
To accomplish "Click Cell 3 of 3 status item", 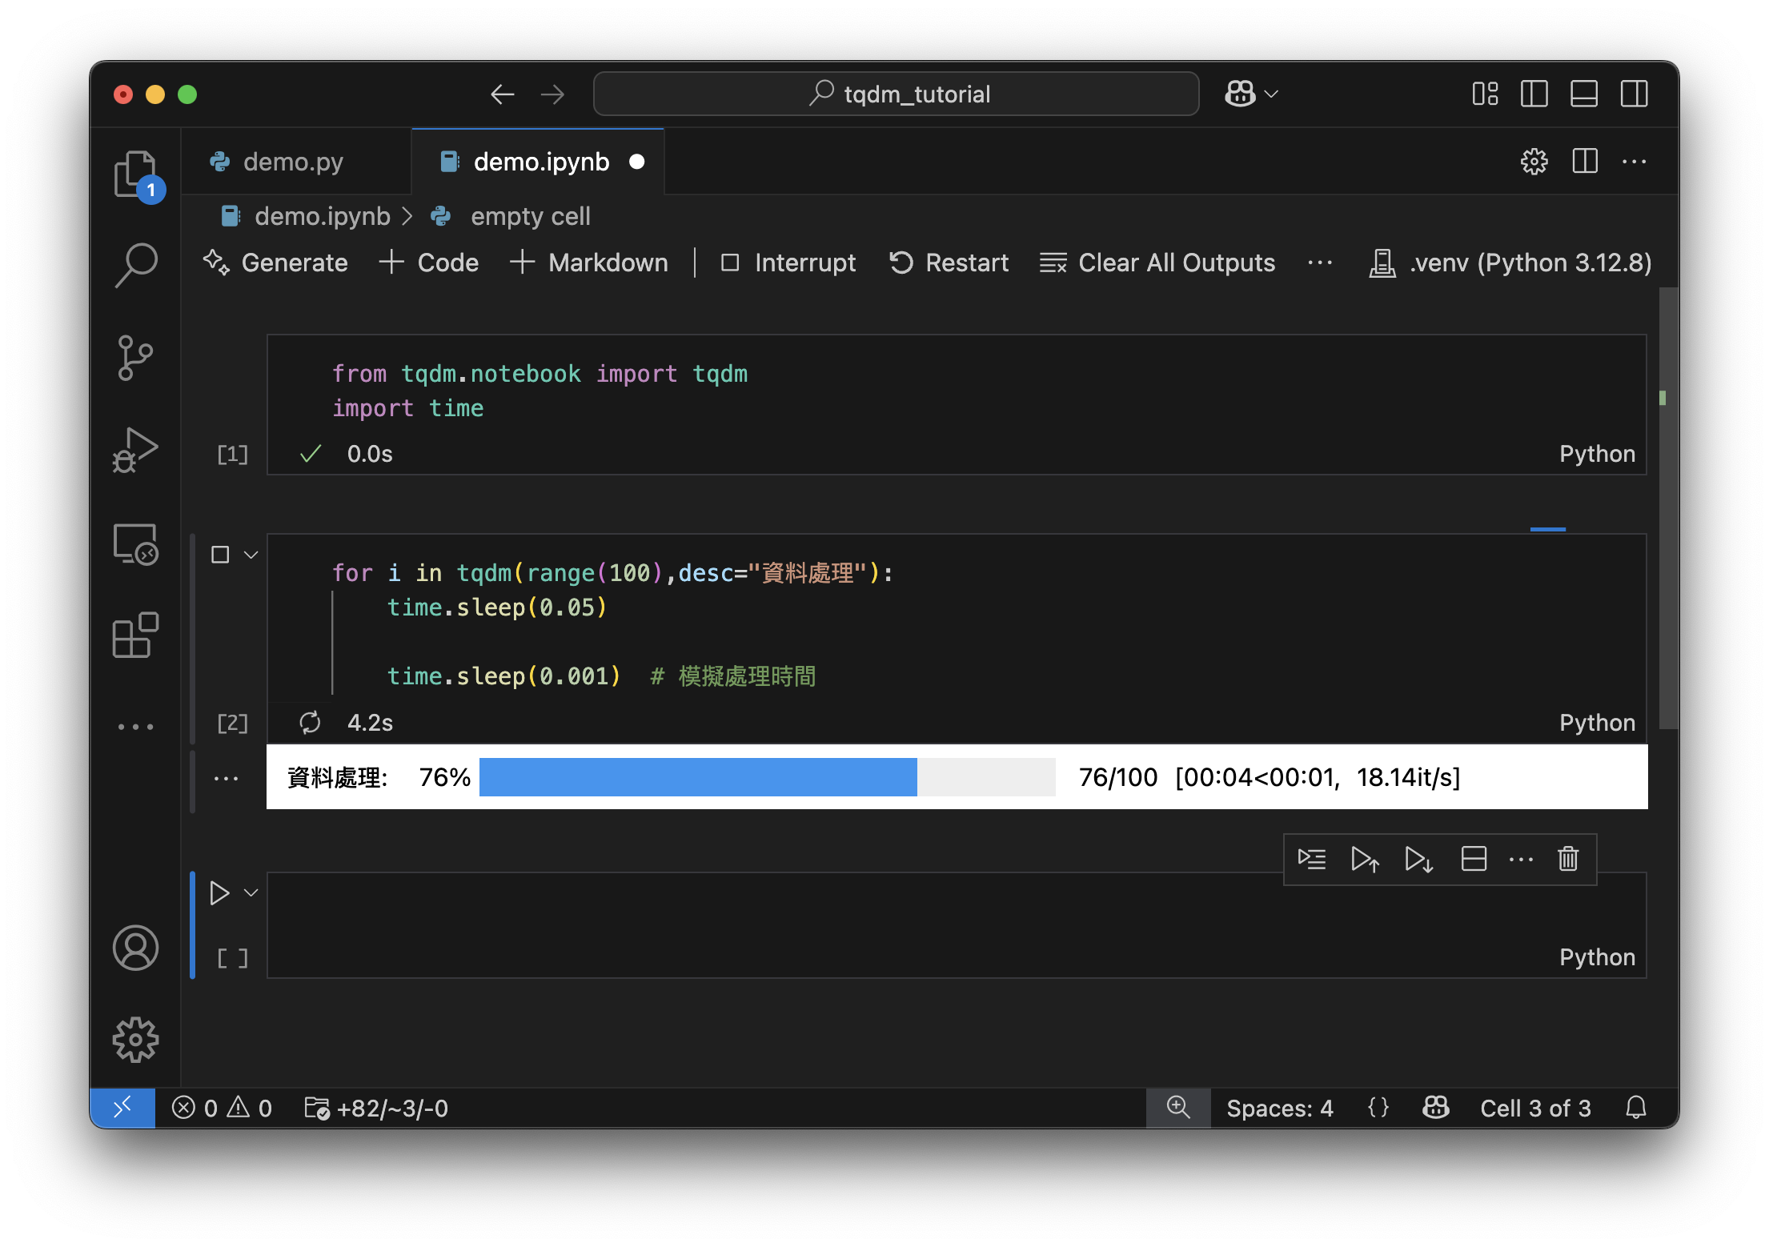I will tap(1535, 1108).
